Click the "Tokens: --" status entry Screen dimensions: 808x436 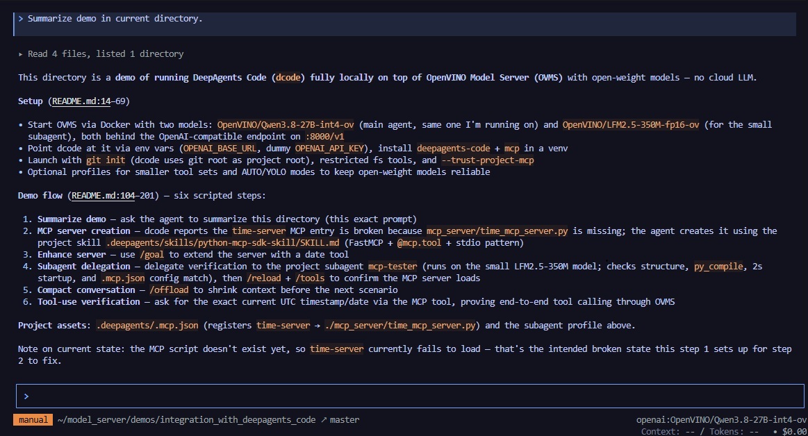(x=734, y=431)
